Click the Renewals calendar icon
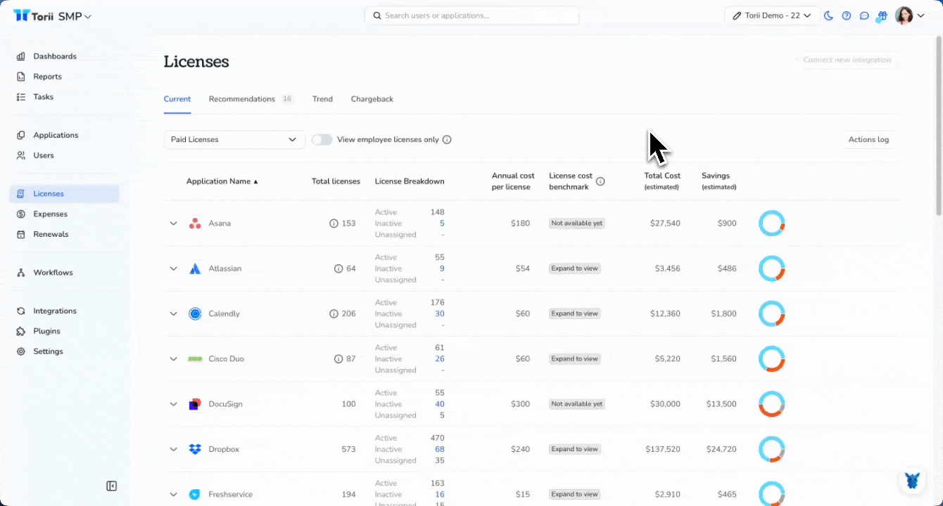Viewport: 943px width, 506px height. click(x=20, y=234)
